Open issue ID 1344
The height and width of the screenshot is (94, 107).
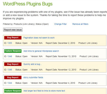tap(10, 83)
